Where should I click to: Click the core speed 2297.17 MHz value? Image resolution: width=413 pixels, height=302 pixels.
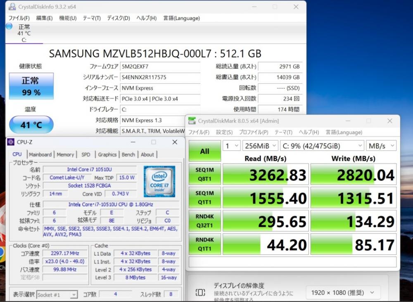point(65,253)
